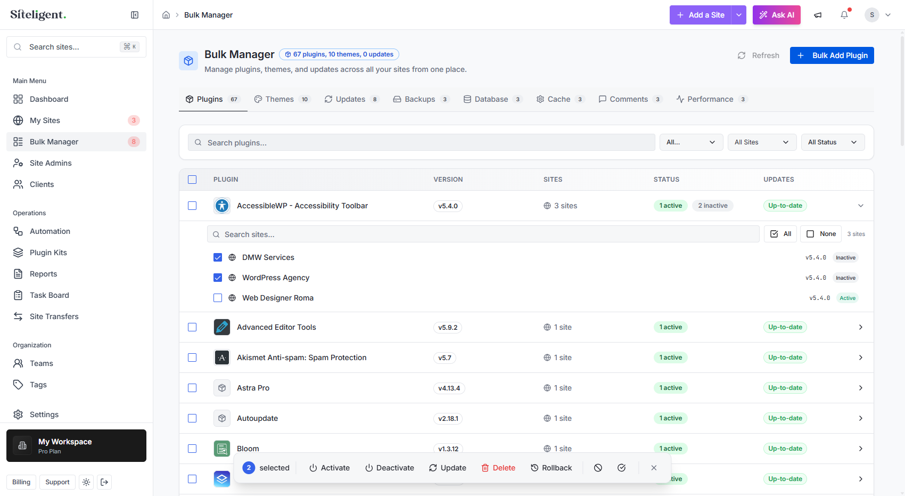Open the Add a Site dropdown arrow
The image size is (905, 496).
[739, 15]
